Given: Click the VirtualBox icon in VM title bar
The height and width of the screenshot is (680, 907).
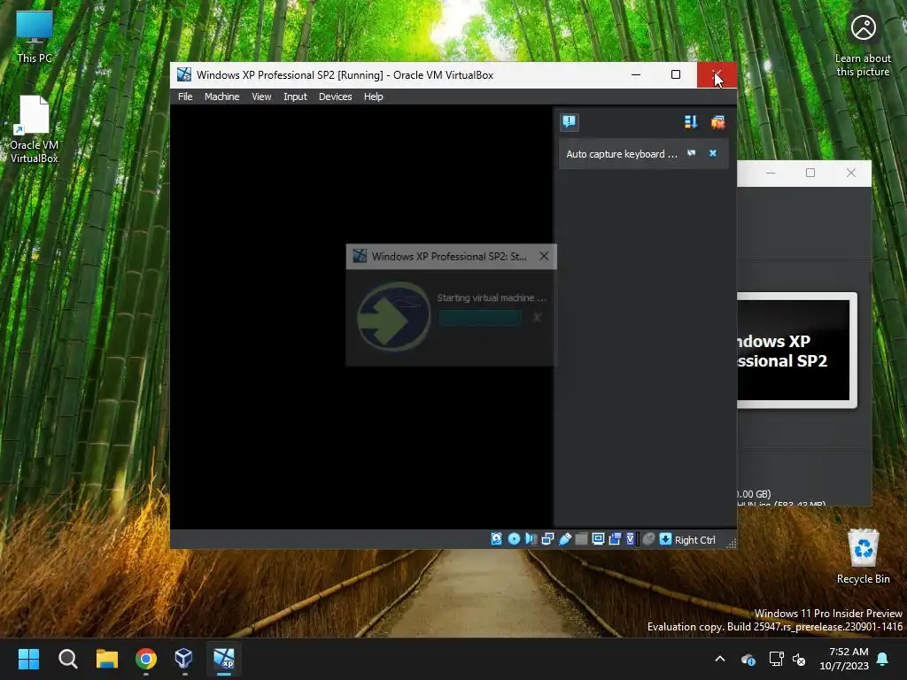Looking at the screenshot, I should (x=184, y=74).
